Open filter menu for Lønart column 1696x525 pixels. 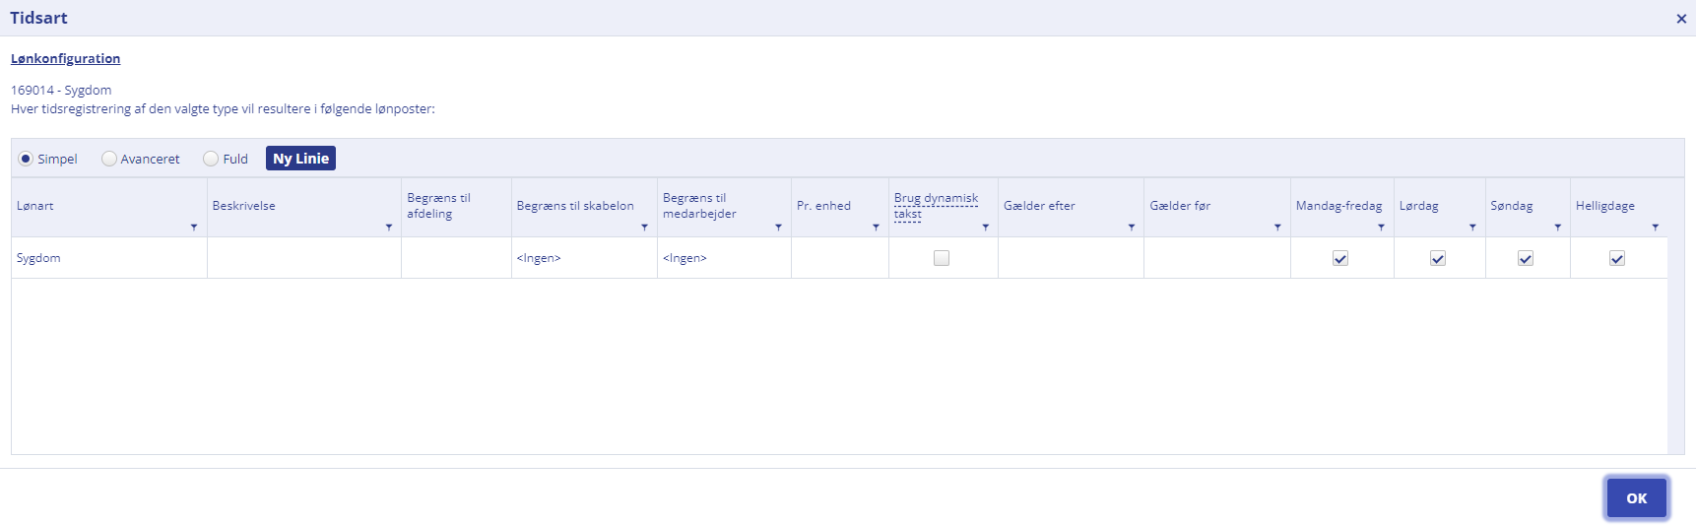[x=194, y=228]
